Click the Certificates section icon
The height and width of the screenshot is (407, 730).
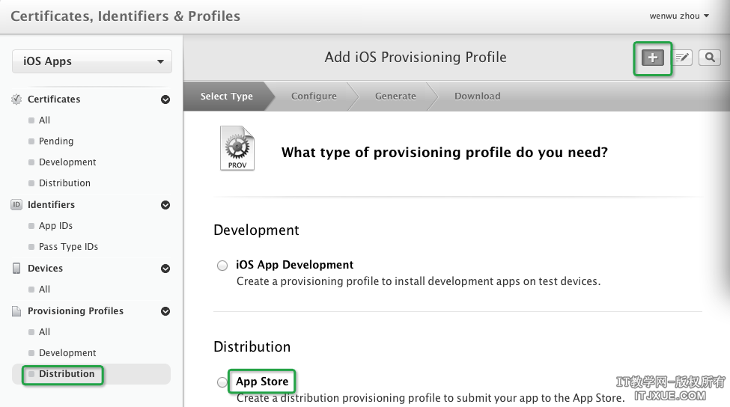pyautogui.click(x=16, y=100)
